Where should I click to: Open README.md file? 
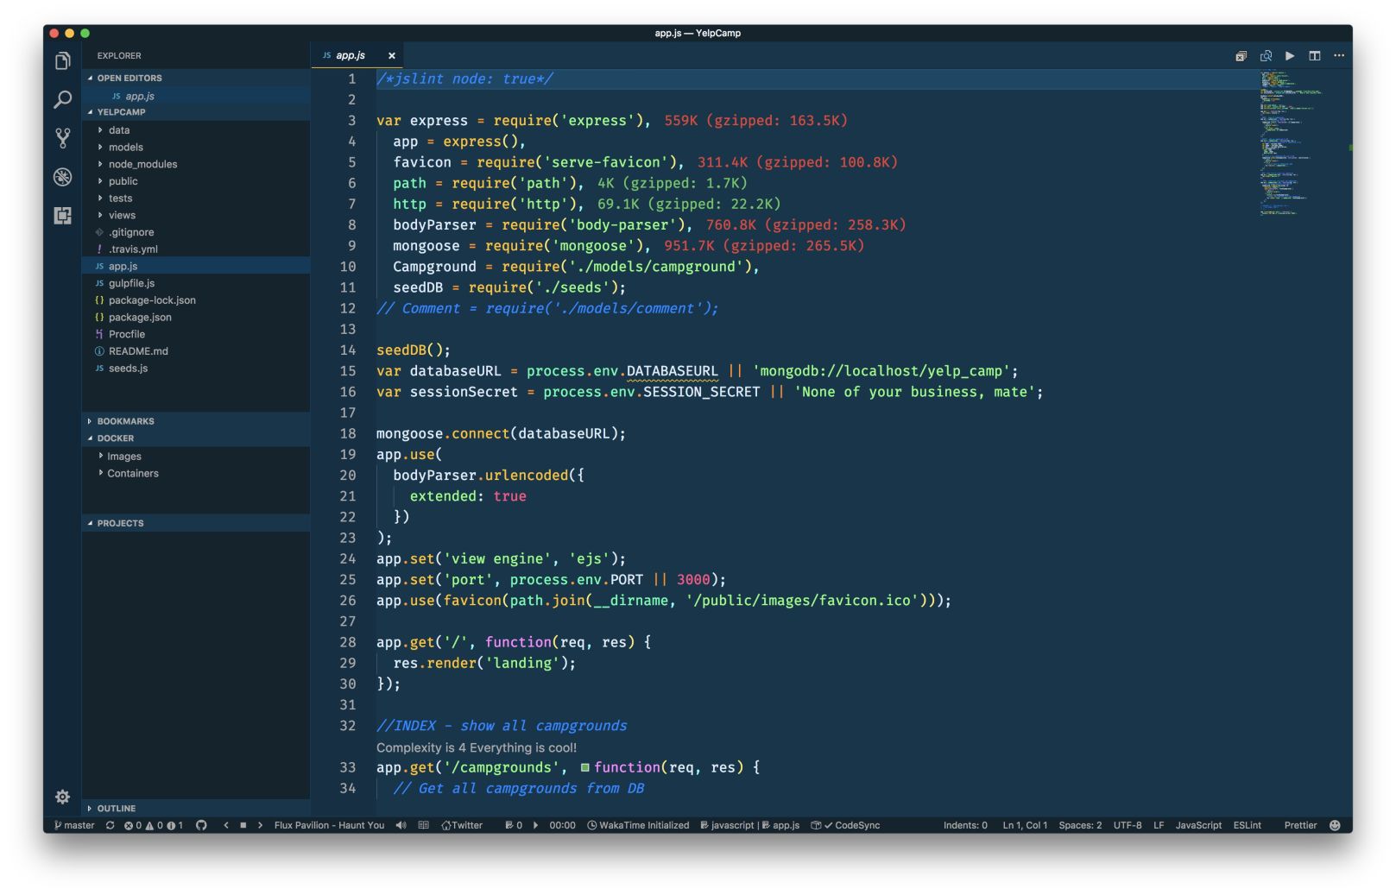[196, 351]
